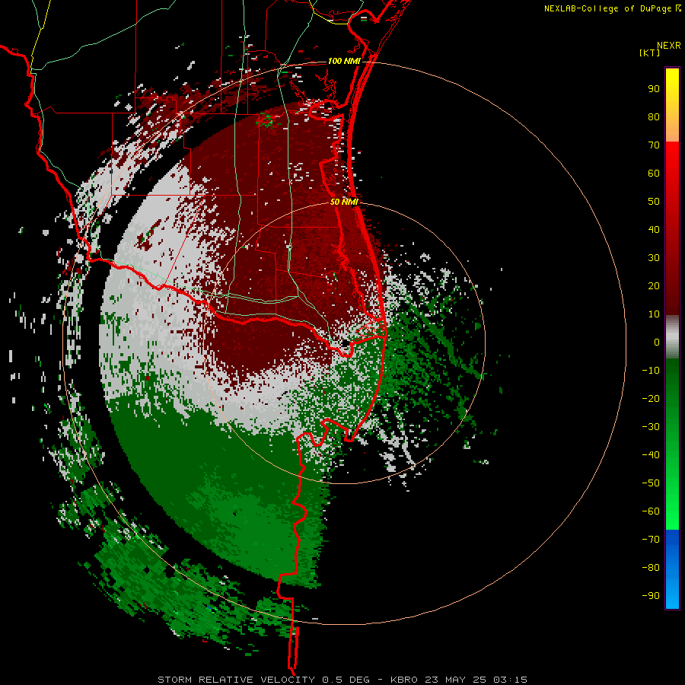The width and height of the screenshot is (685, 685).
Task: Click the -90 value on the velocity legend
Action: click(x=651, y=596)
